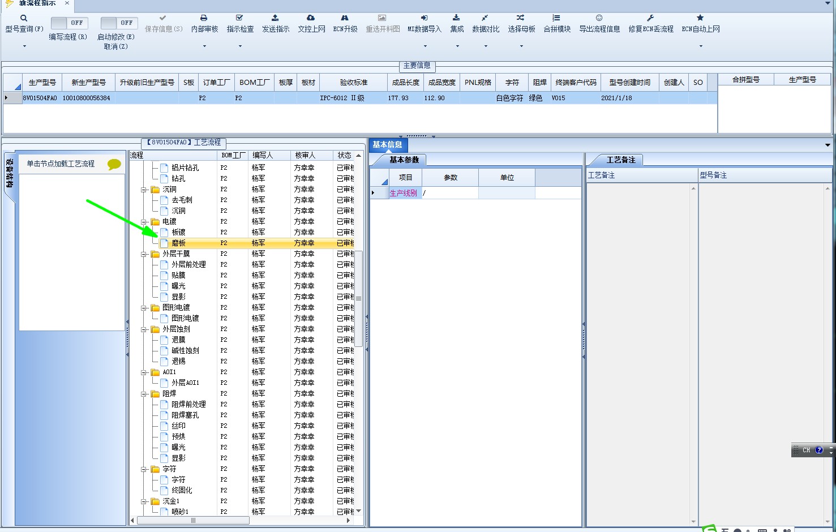Click the folder icon beside 沉金1
The image size is (836, 532).
(x=156, y=501)
